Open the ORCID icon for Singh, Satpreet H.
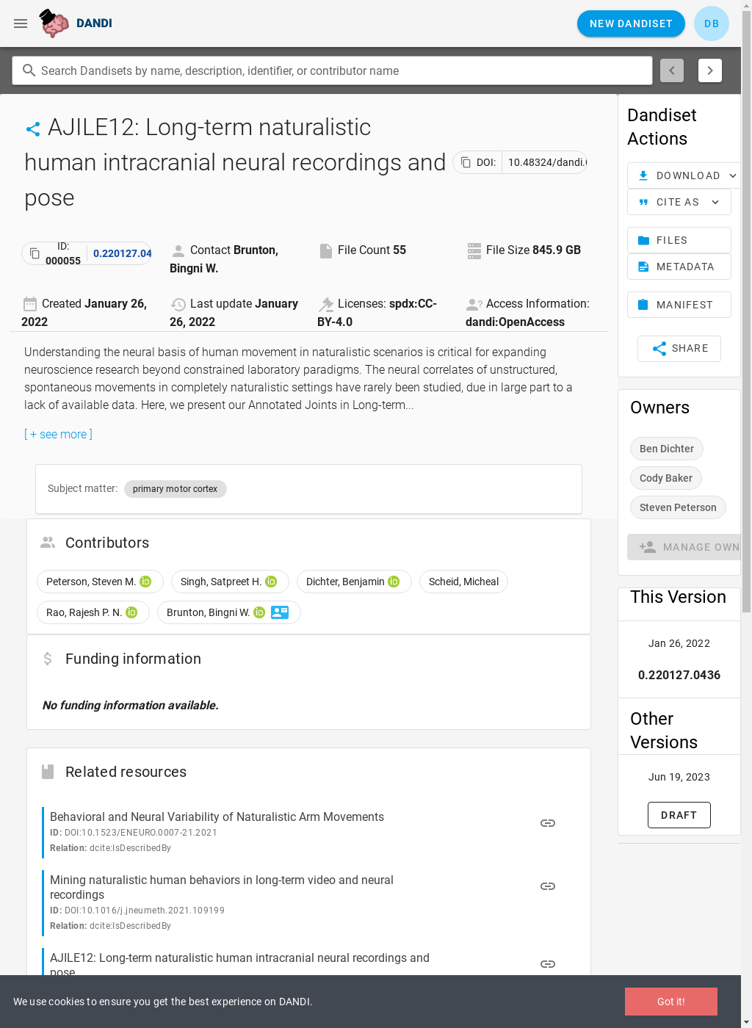 pos(271,582)
